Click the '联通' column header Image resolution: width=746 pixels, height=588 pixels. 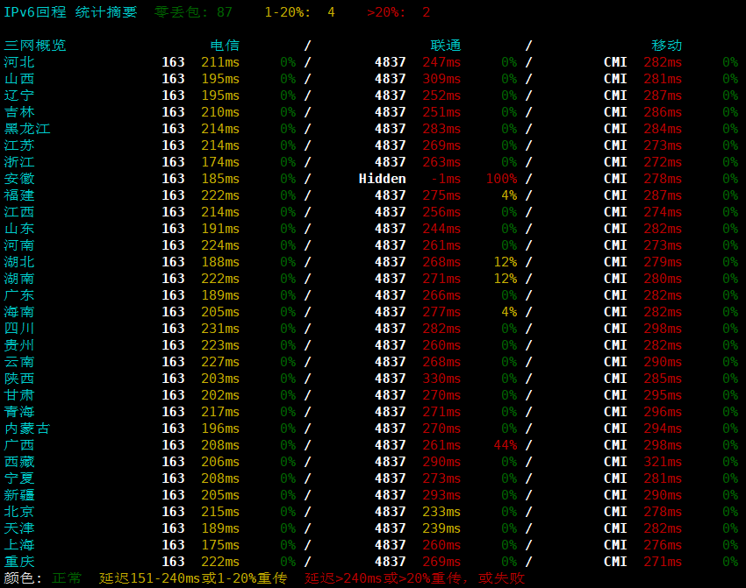pyautogui.click(x=446, y=46)
